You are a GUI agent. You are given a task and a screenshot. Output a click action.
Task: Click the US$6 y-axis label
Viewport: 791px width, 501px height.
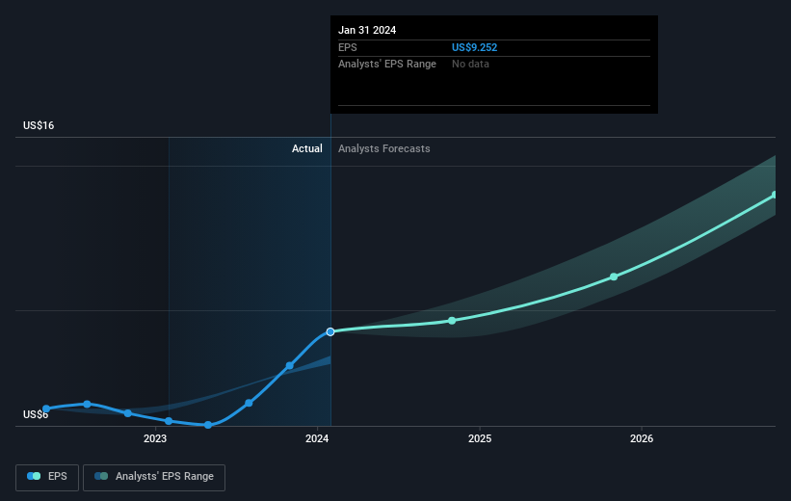pos(36,414)
